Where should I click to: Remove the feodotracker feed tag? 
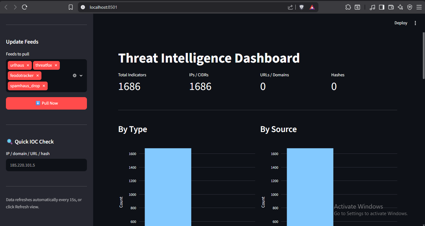point(37,76)
